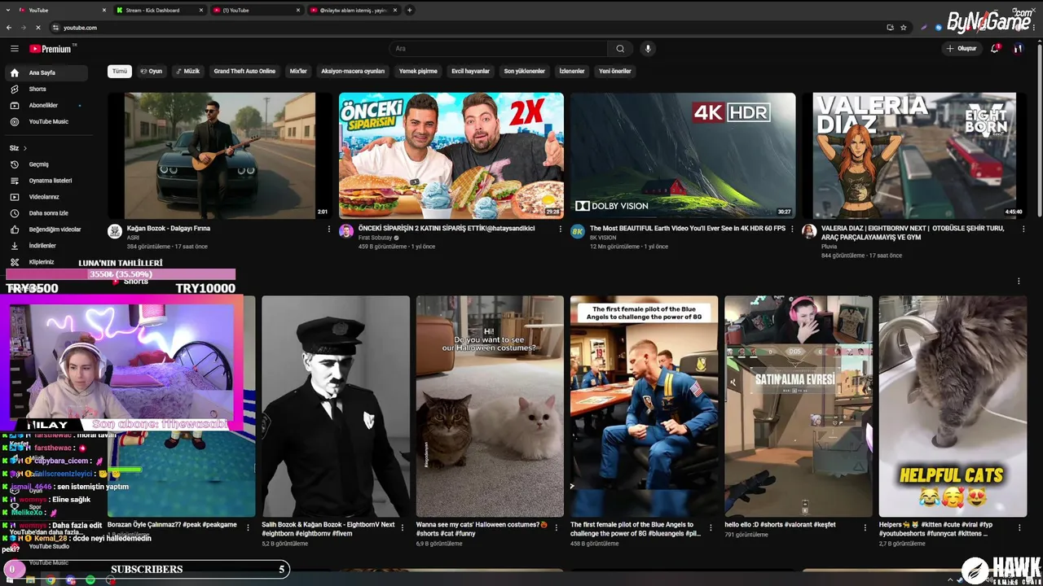This screenshot has width=1043, height=586.
Task: Select the İzlenenler chip
Action: 572,71
